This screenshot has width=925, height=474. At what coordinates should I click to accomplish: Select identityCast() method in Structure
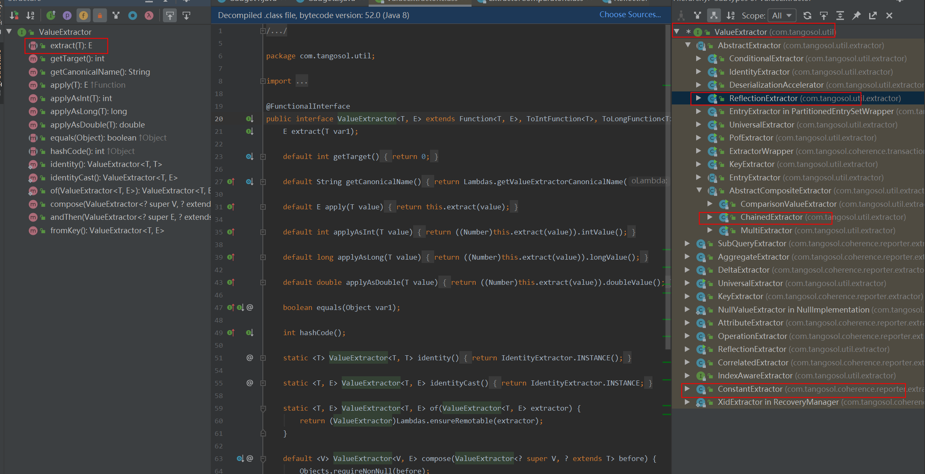click(x=114, y=177)
